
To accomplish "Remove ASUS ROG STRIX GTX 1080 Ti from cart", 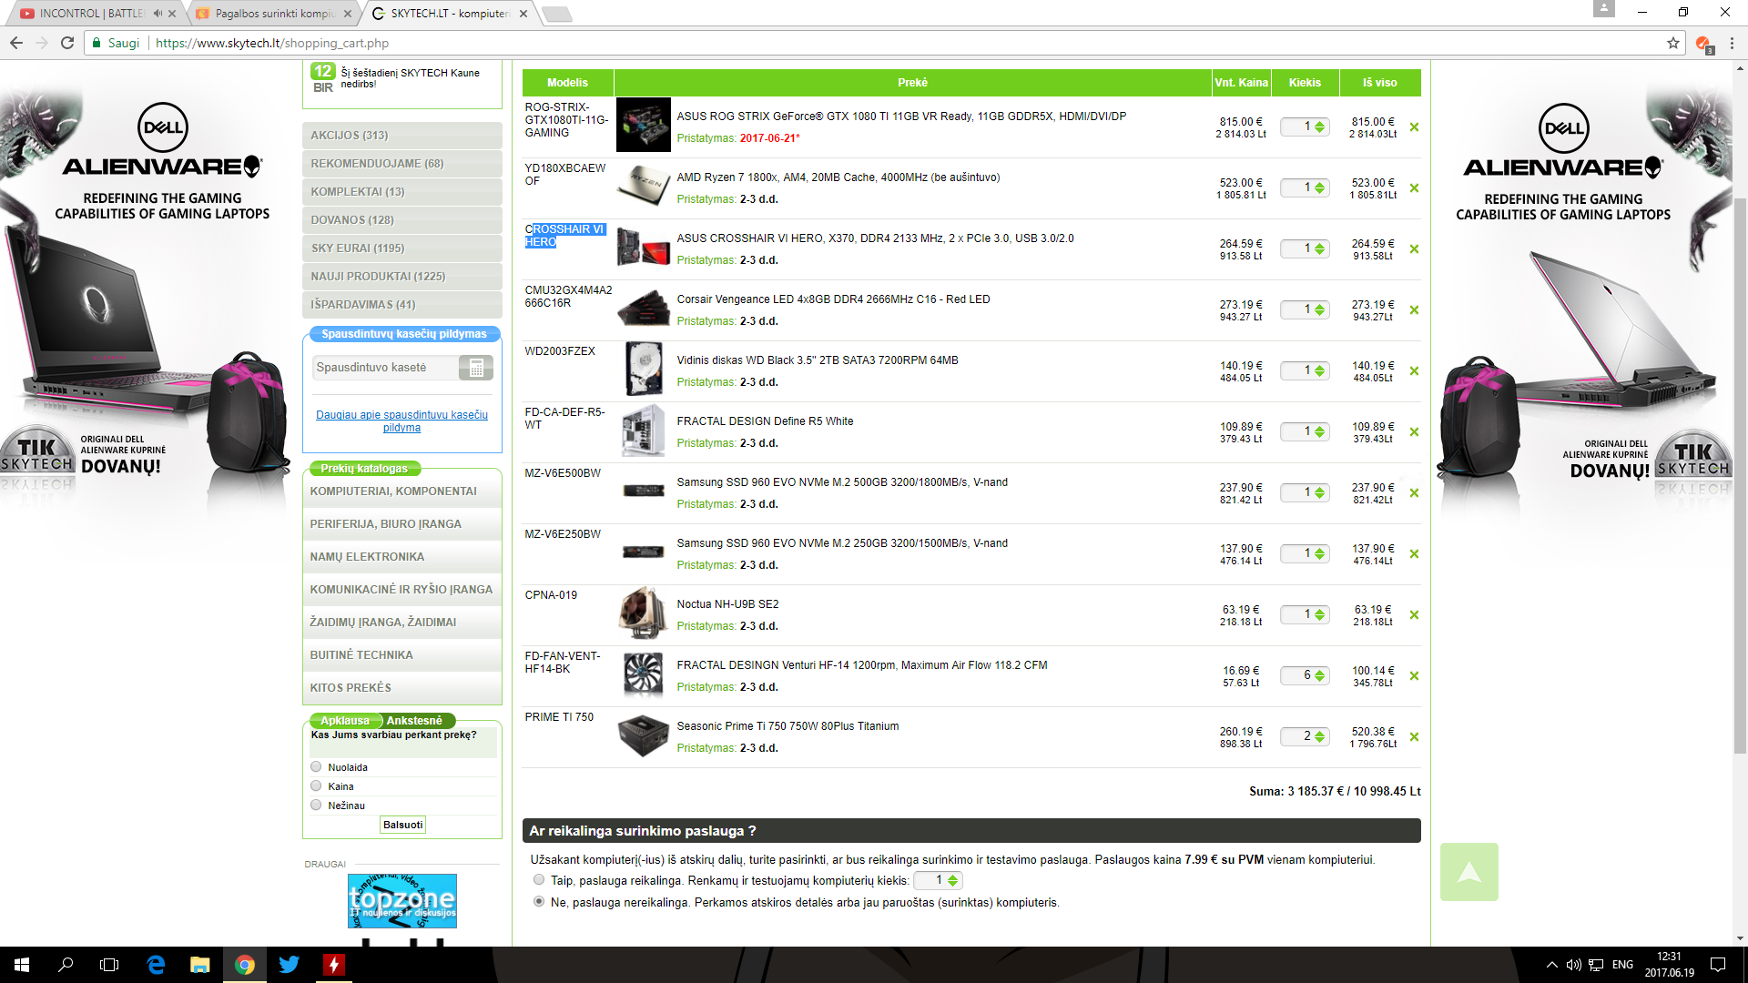I will pos(1414,127).
